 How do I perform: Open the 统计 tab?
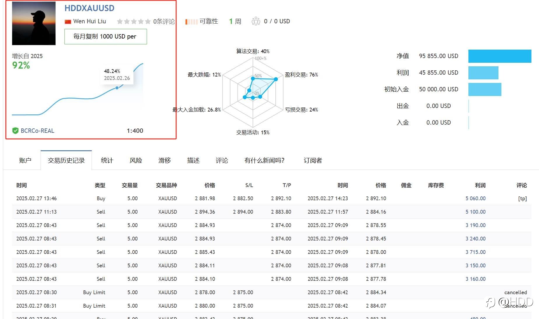point(107,160)
